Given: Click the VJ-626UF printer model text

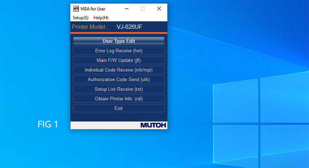Looking at the screenshot, I should (129, 27).
